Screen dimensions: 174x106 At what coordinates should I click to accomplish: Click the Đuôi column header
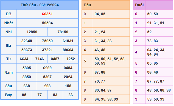click(x=139, y=5)
